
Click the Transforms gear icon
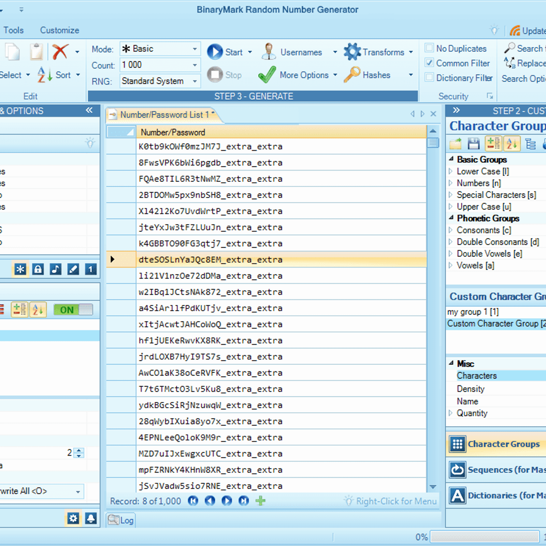(352, 52)
